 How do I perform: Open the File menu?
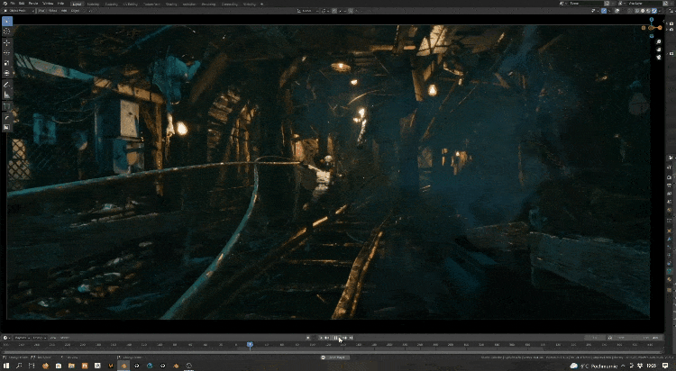[13, 4]
